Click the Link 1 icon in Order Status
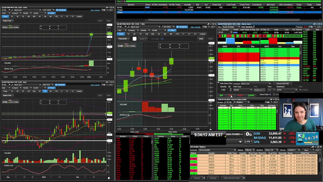The height and width of the screenshot is (182, 323). point(318,150)
